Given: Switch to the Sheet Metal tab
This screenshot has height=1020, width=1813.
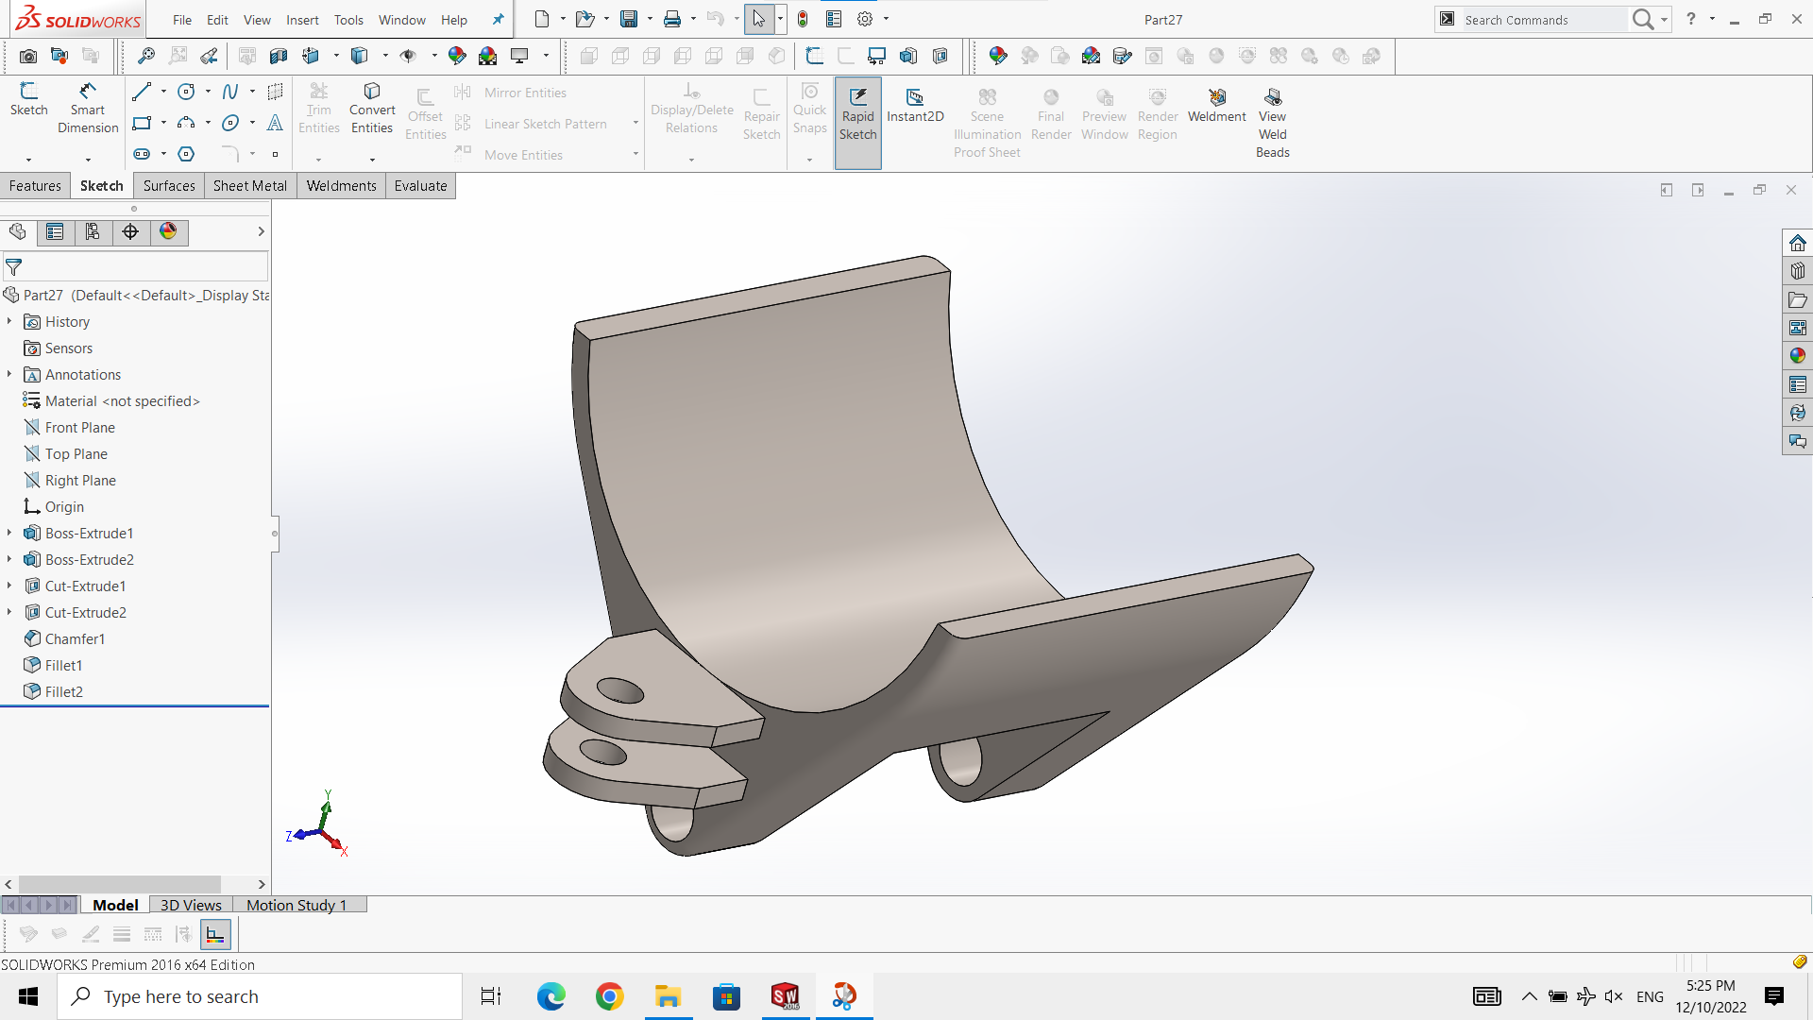Looking at the screenshot, I should click(250, 186).
